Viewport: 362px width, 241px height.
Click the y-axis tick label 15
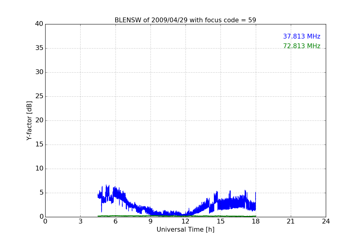39,145
